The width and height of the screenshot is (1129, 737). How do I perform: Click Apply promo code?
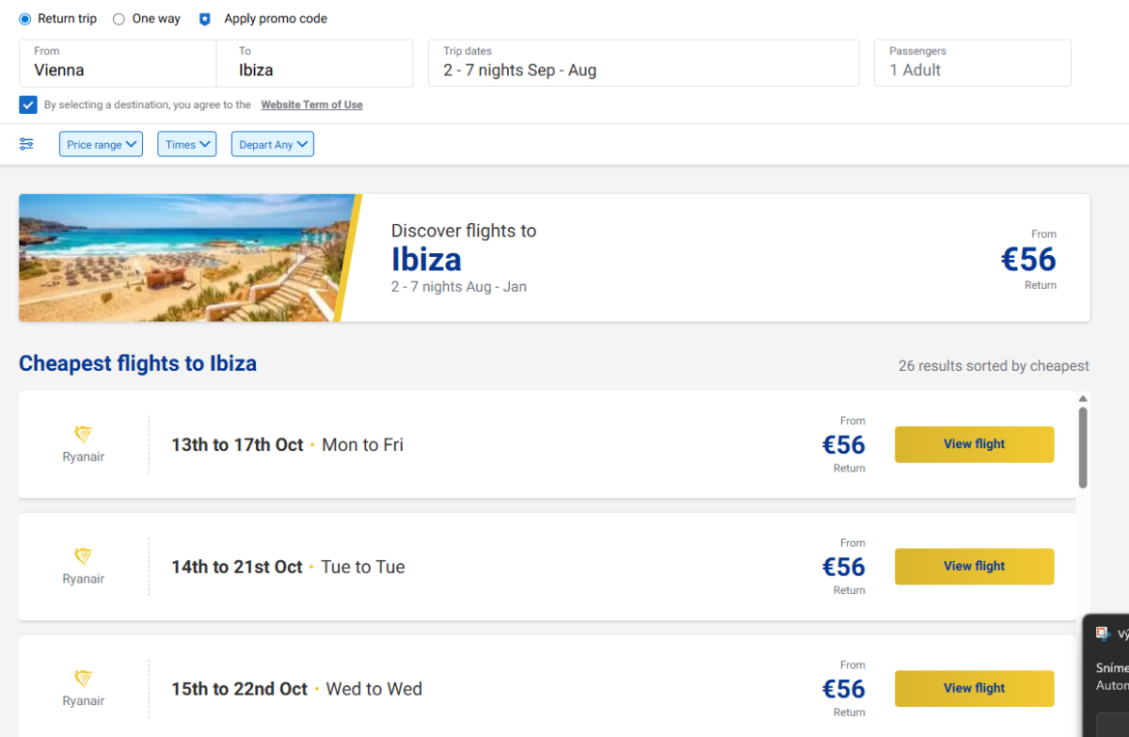pos(276,19)
